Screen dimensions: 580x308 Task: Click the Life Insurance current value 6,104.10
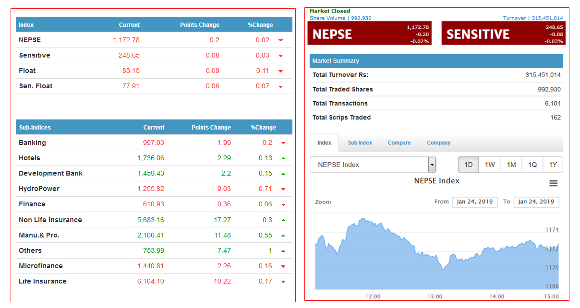point(151,281)
